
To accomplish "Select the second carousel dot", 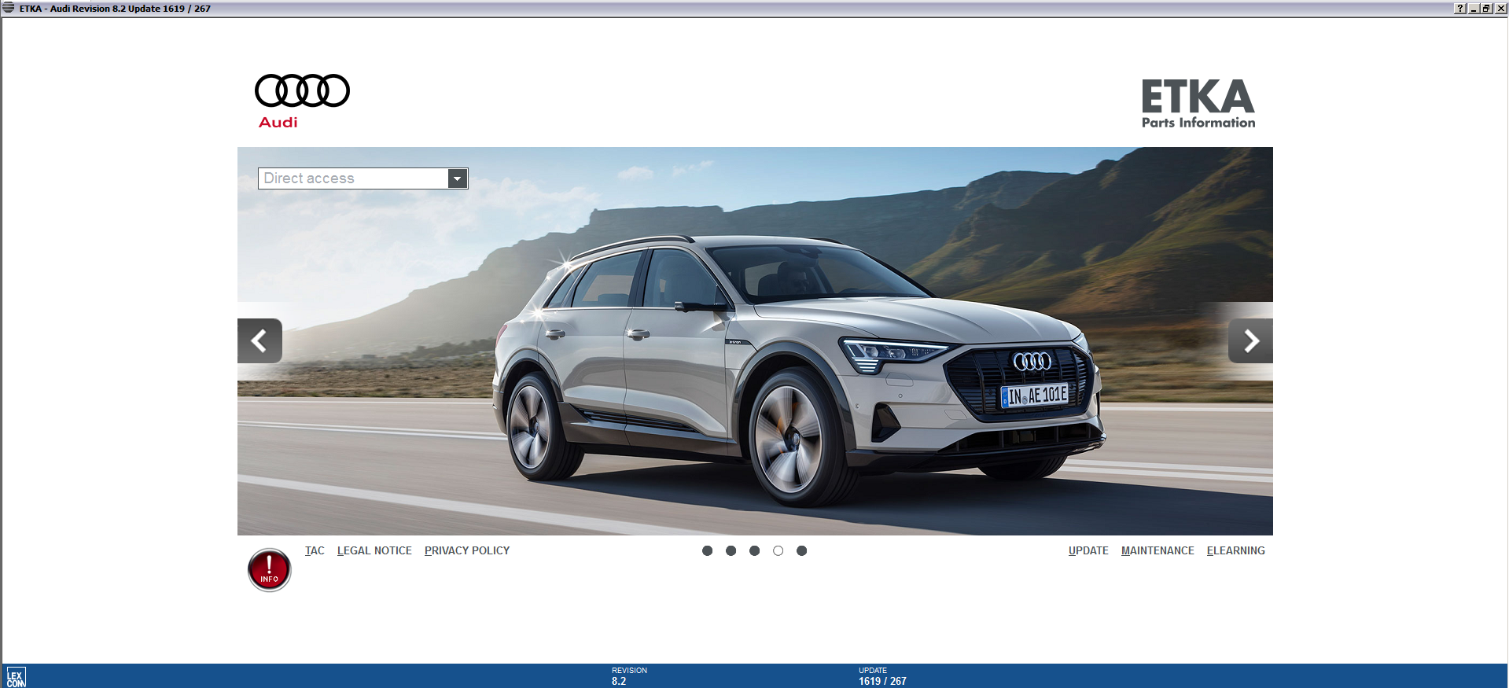I will [731, 550].
